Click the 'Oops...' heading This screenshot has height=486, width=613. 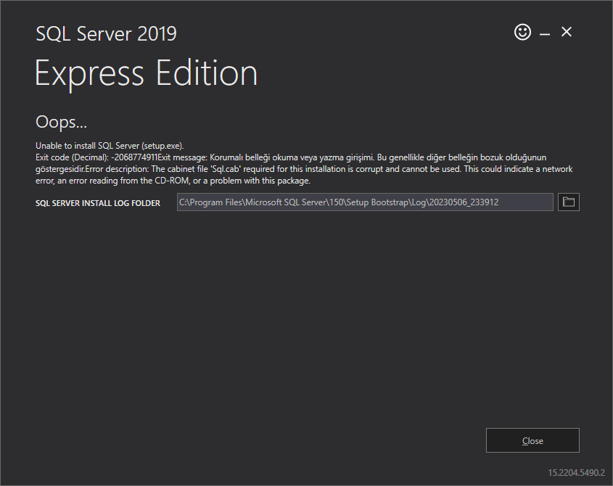61,121
